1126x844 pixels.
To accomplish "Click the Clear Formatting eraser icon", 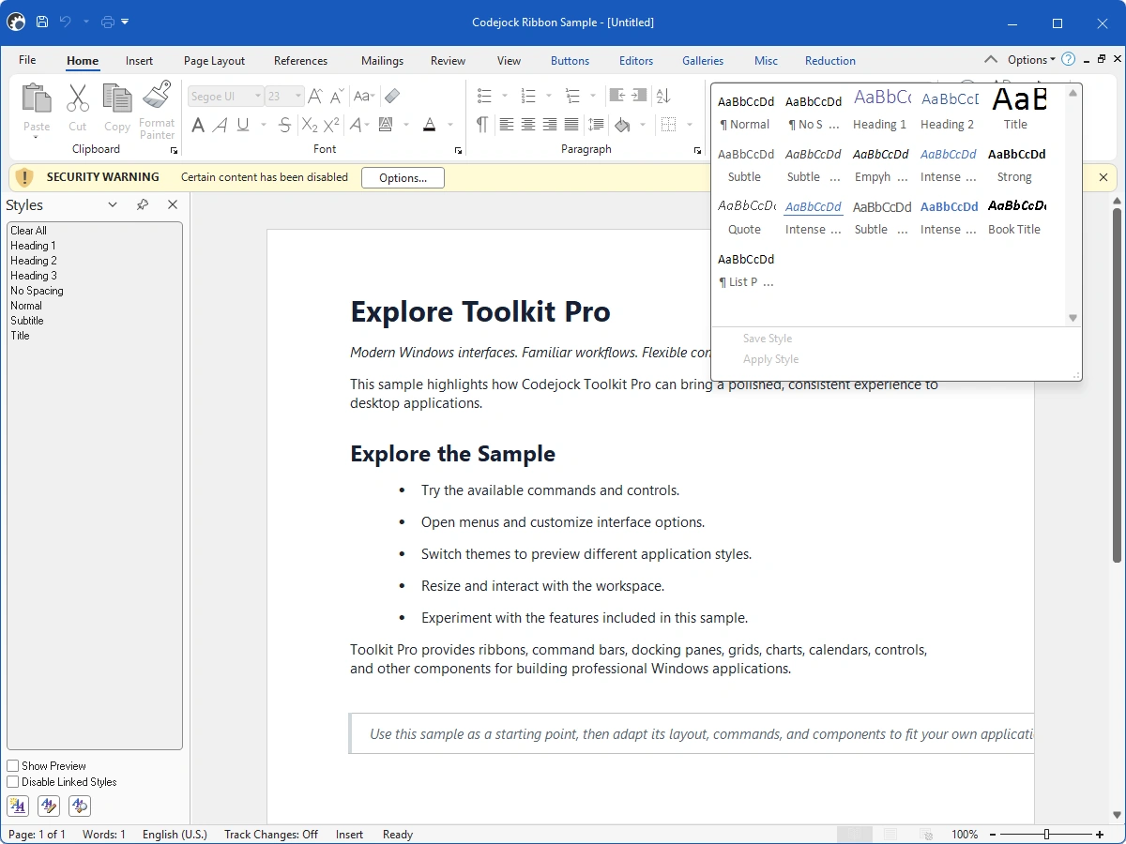I will 392,96.
